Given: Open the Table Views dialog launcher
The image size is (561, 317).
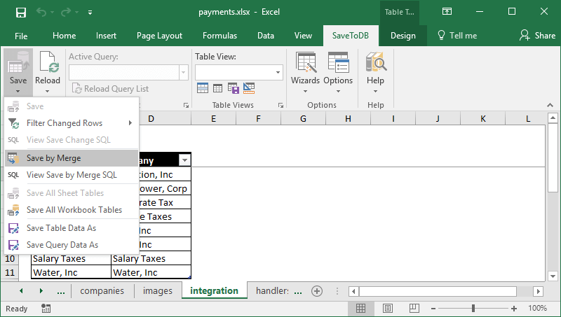Looking at the screenshot, I should pyautogui.click(x=280, y=105).
